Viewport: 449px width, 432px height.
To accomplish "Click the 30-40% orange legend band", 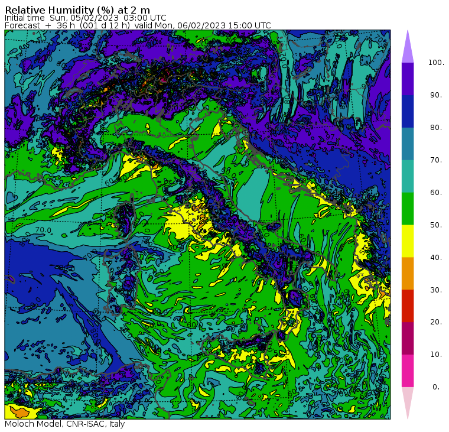I will [x=408, y=273].
